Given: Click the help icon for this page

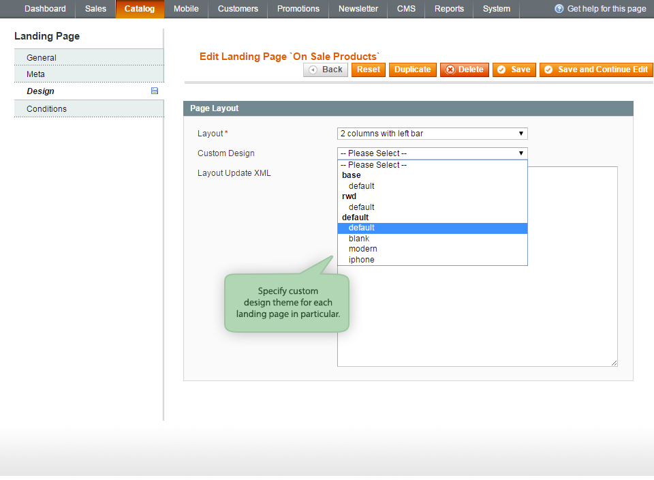Looking at the screenshot, I should (559, 9).
